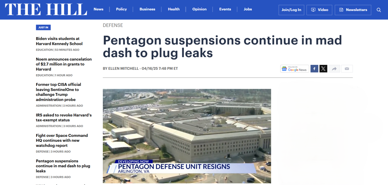Select Health in navigation bar
The width and height of the screenshot is (388, 185).
174,9
